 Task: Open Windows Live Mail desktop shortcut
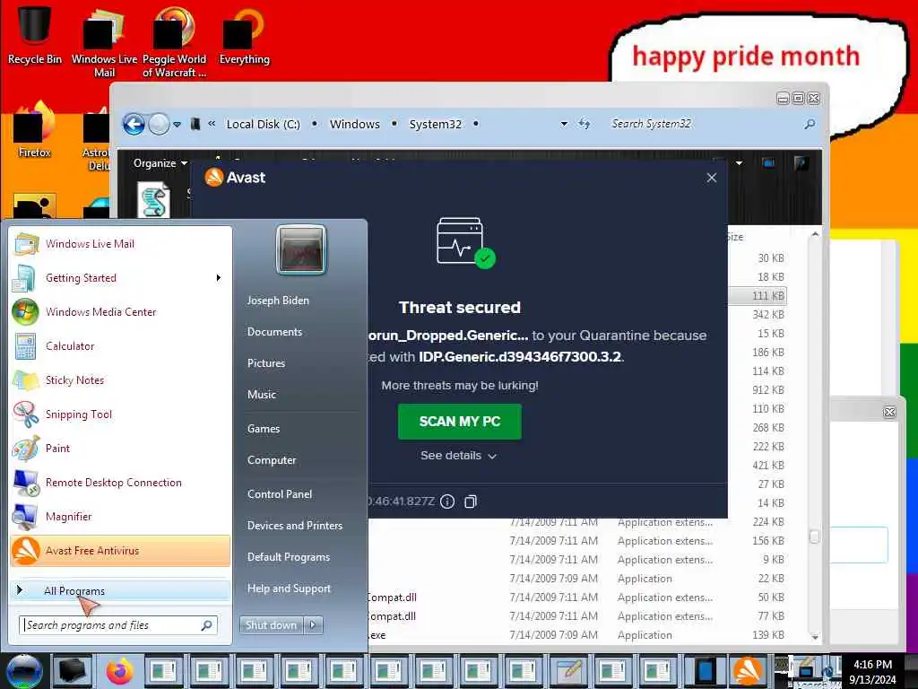[104, 41]
